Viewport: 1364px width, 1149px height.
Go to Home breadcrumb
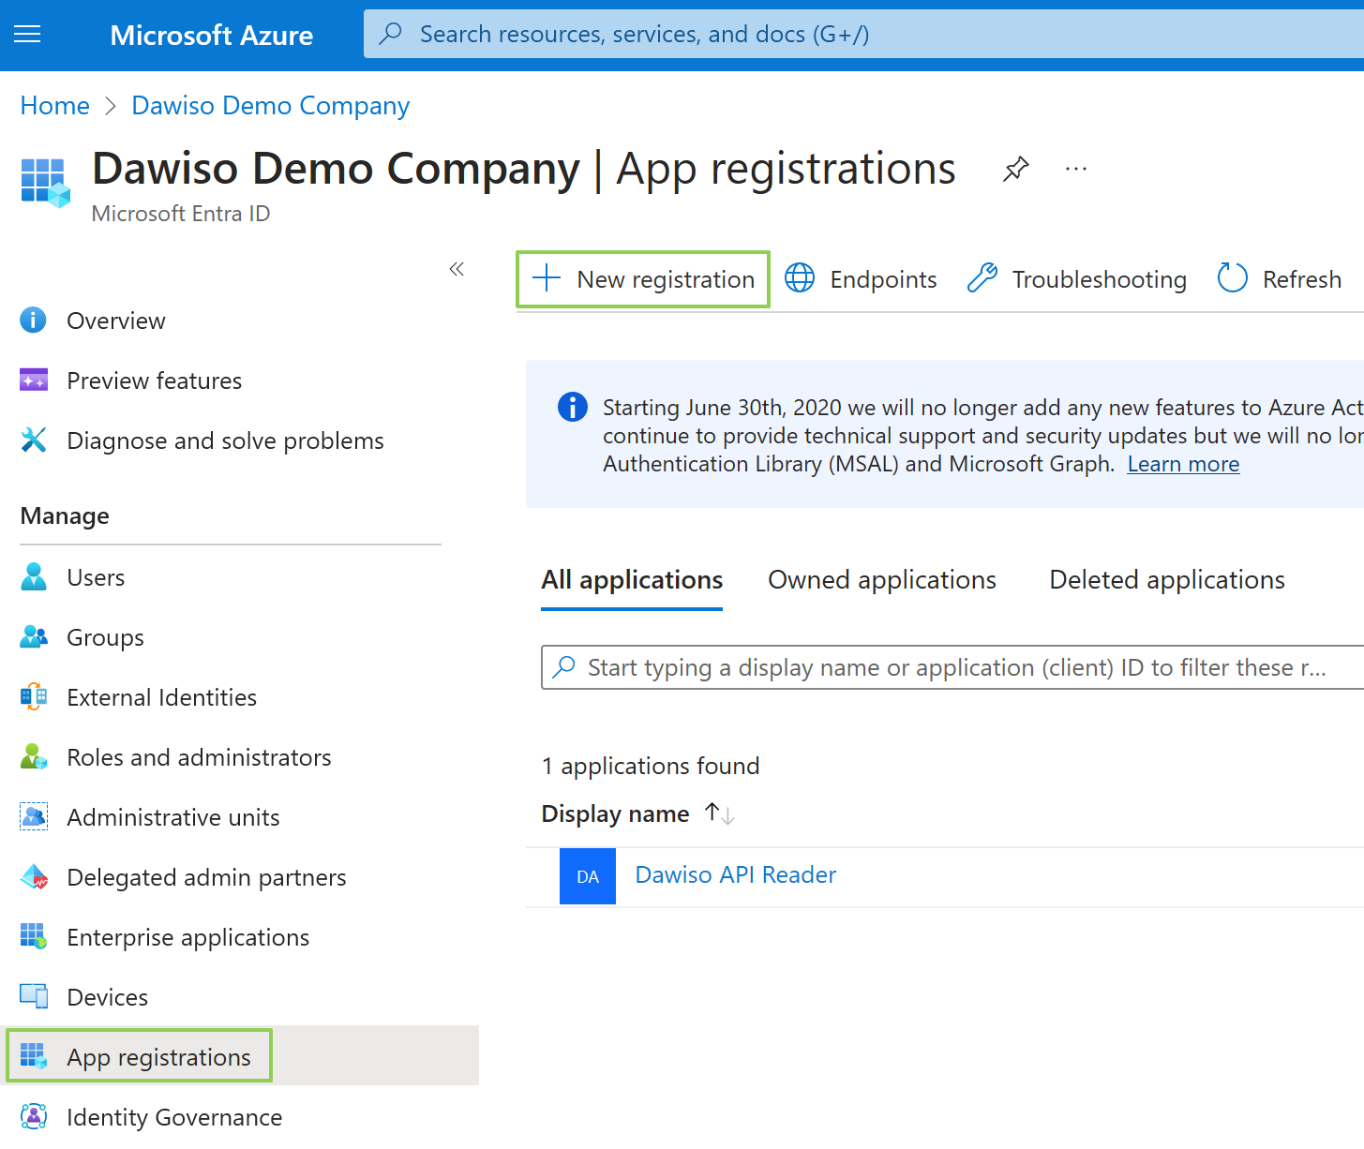(55, 106)
